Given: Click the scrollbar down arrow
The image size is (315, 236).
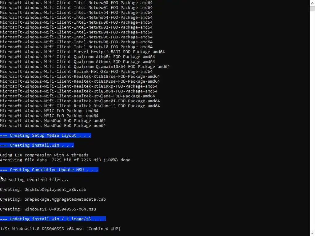Looking at the screenshot, I should pyautogui.click(x=312, y=234).
